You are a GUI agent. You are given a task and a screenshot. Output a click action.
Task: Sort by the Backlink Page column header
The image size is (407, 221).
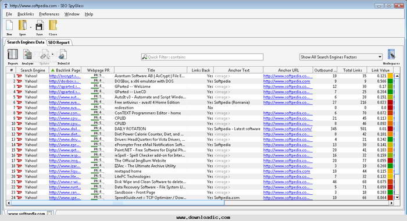coord(65,70)
